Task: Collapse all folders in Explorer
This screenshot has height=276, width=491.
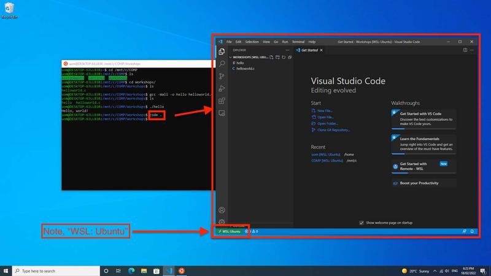Action: (290, 57)
